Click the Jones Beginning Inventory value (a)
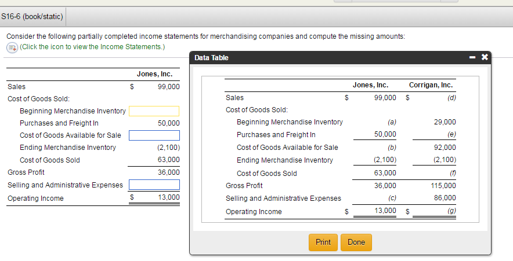The image size is (513, 261). pyautogui.click(x=392, y=122)
